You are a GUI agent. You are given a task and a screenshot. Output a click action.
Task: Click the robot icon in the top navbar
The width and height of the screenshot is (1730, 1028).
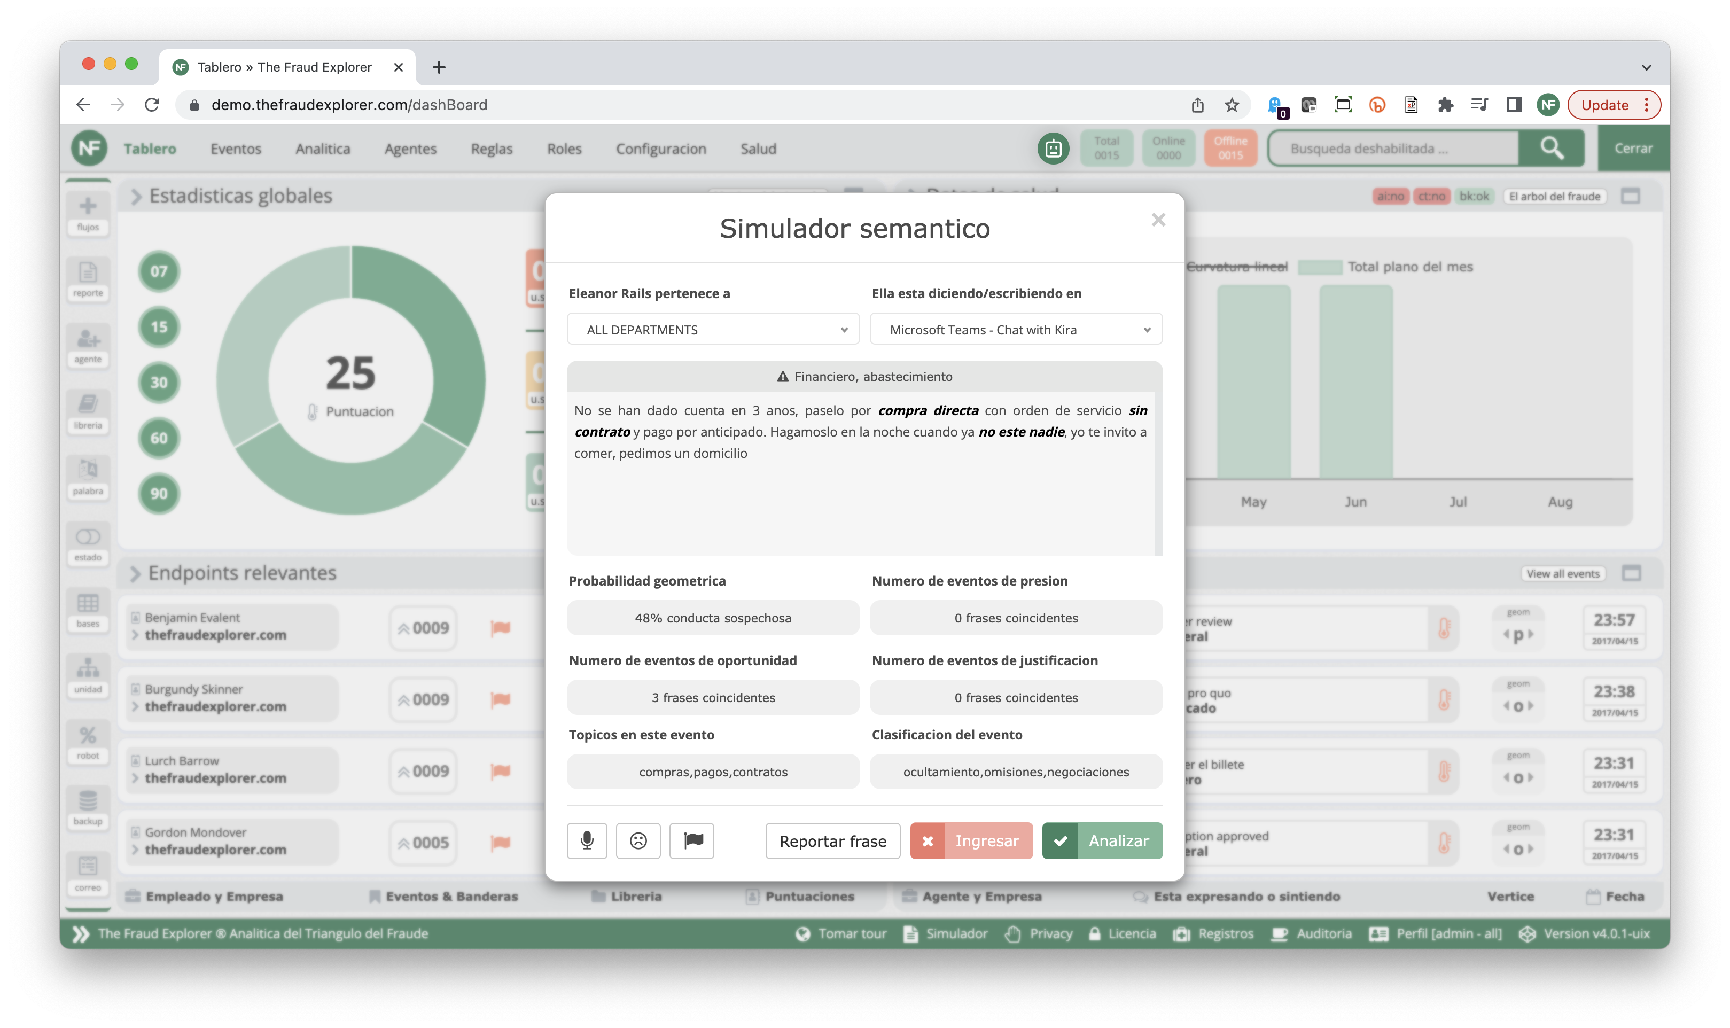pos(1053,148)
